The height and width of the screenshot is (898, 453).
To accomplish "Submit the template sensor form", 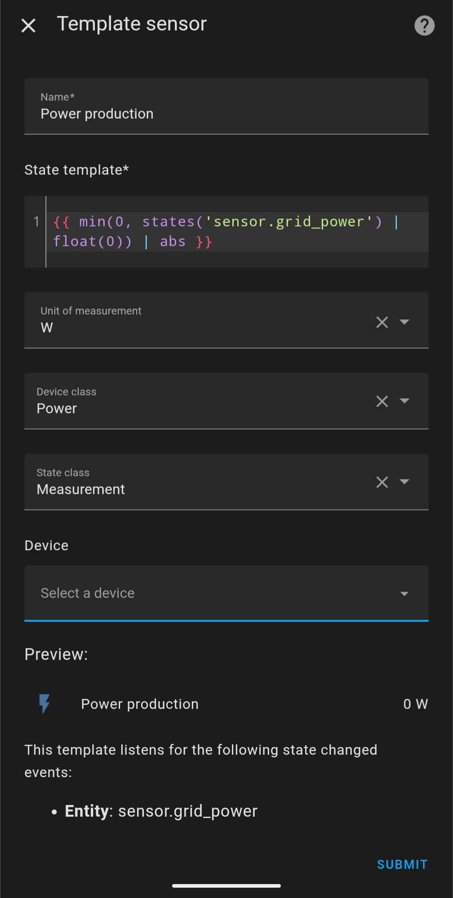I will tap(402, 864).
